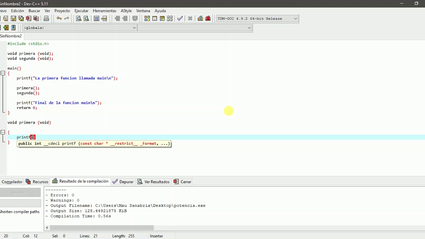Click the 'Warnings: 0' log line

pos(62,200)
